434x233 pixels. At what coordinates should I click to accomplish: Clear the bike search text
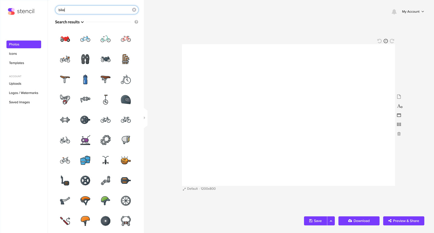134,10
